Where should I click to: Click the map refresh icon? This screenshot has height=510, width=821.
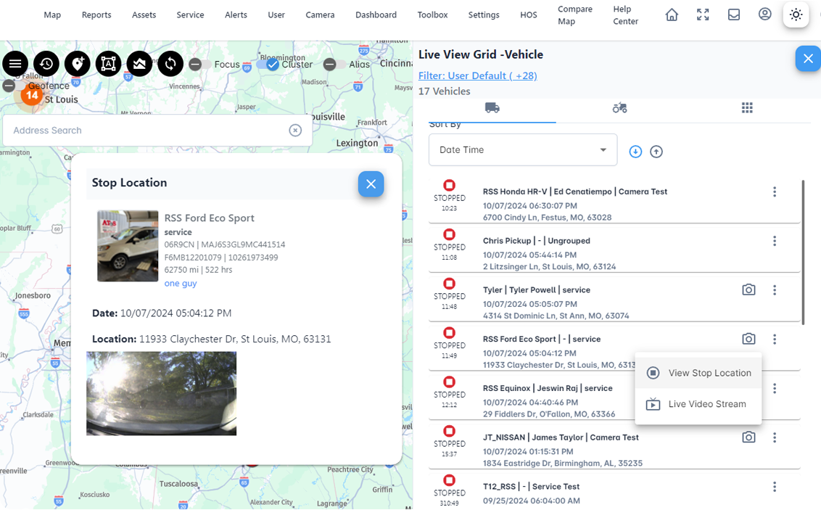[x=170, y=64]
